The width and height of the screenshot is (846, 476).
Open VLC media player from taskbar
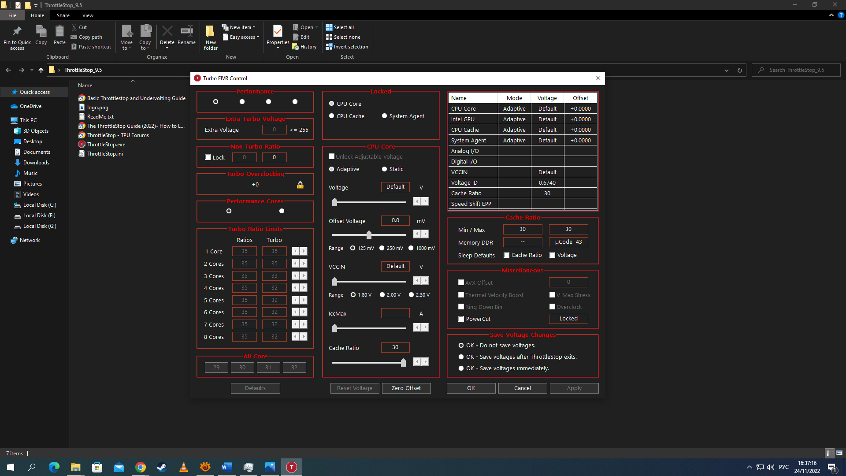pyautogui.click(x=184, y=467)
